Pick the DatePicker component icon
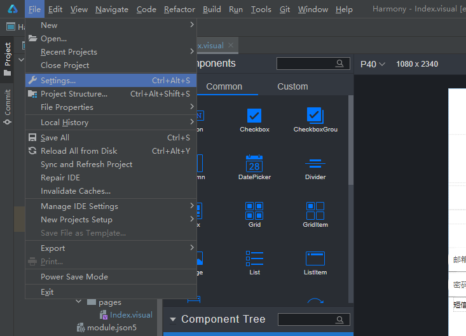The height and width of the screenshot is (336, 466). click(x=254, y=163)
